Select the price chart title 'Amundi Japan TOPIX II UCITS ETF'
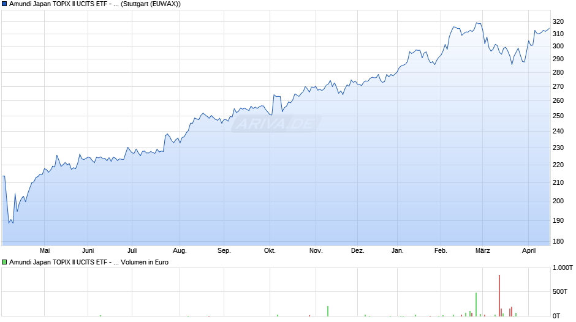This screenshot has height=322, width=576. pos(58,4)
